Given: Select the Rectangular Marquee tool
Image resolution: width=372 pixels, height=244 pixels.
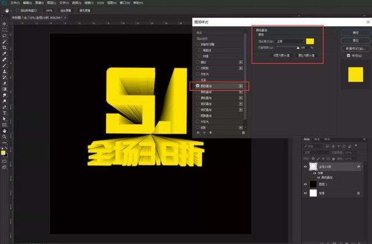Looking at the screenshot, I should coord(5,30).
